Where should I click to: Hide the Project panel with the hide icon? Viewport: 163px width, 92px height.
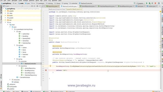(40, 6)
